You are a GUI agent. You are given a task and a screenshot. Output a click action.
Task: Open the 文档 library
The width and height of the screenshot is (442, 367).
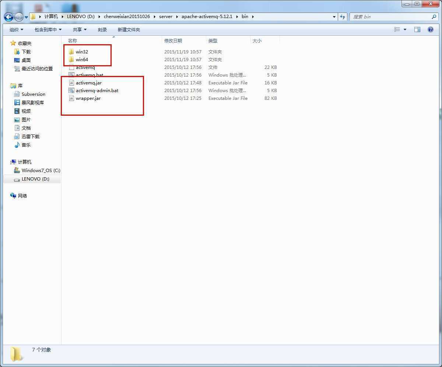click(26, 128)
